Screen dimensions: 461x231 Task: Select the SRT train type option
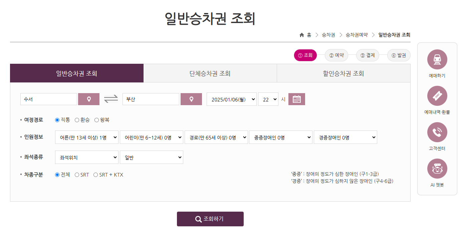tap(77, 174)
